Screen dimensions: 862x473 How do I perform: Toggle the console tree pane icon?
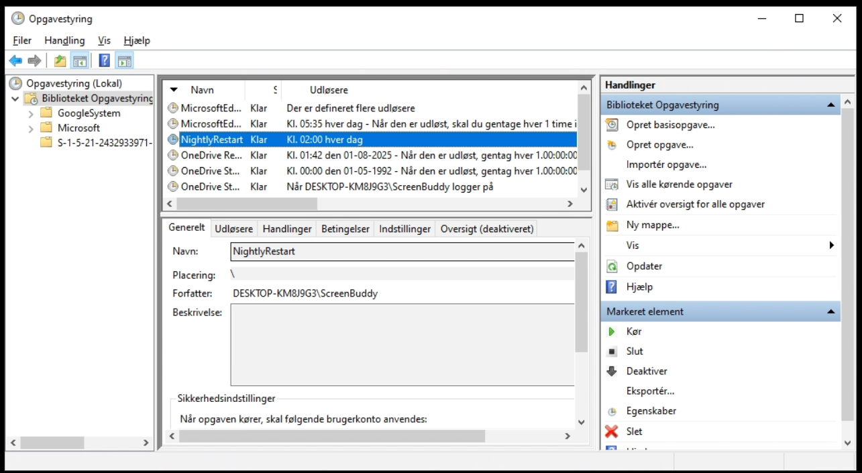pos(80,61)
